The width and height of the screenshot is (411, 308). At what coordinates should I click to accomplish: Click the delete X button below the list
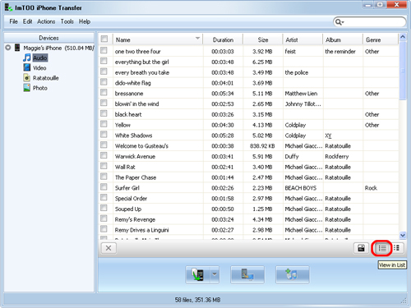point(109,248)
